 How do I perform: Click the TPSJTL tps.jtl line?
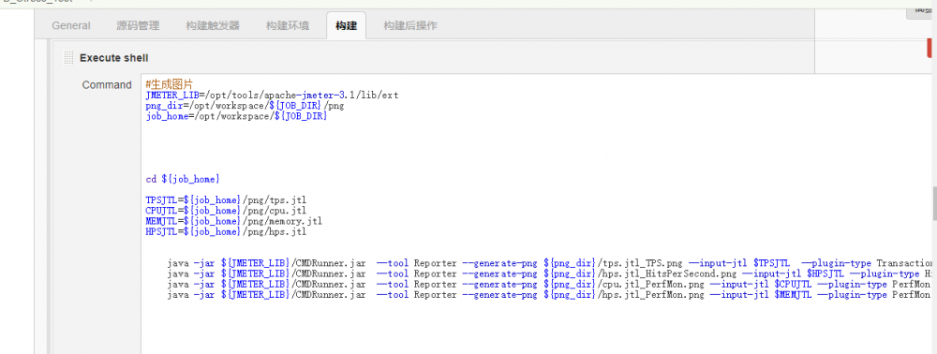click(226, 200)
